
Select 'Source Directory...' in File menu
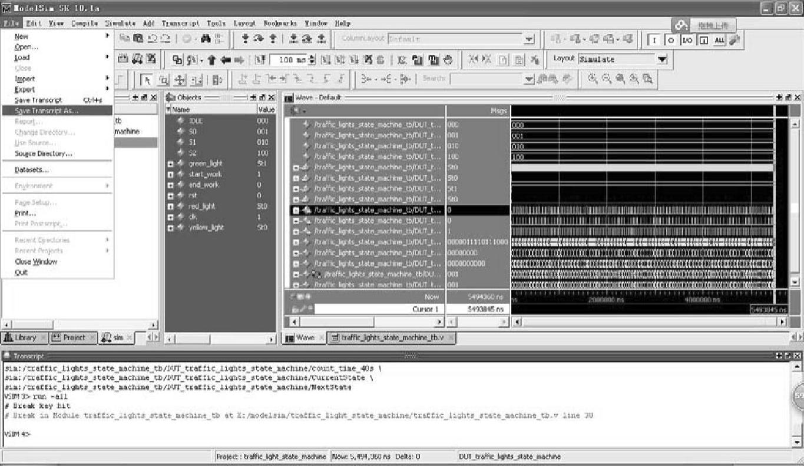[44, 154]
